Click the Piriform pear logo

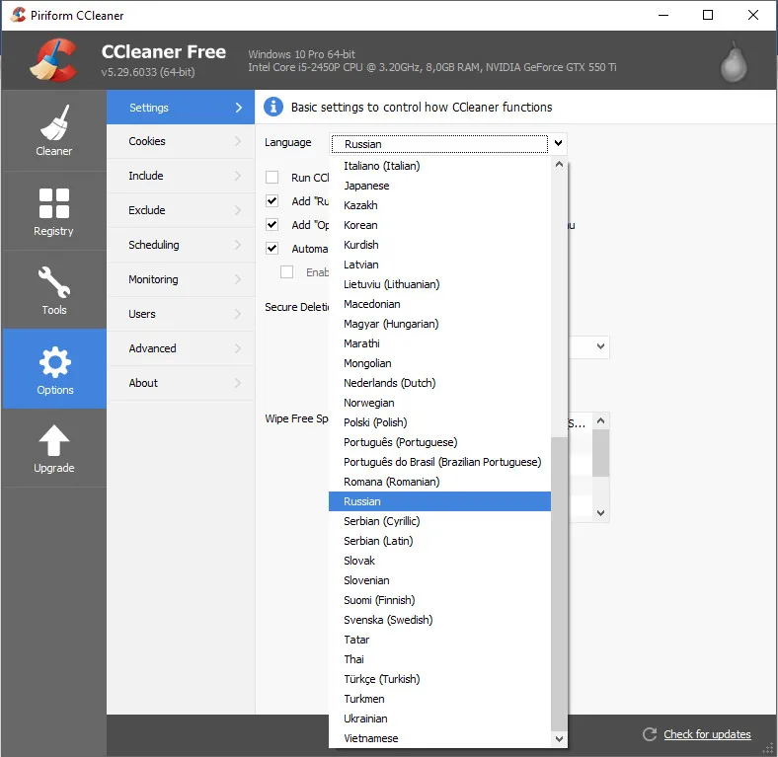(x=734, y=62)
